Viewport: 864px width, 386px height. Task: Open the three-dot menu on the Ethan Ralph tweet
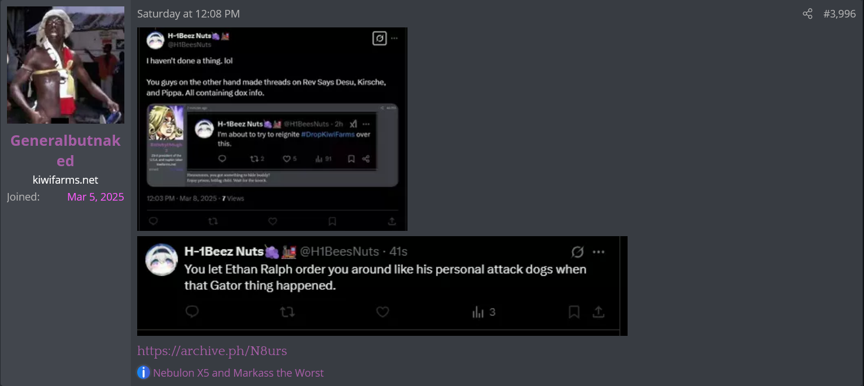(598, 252)
